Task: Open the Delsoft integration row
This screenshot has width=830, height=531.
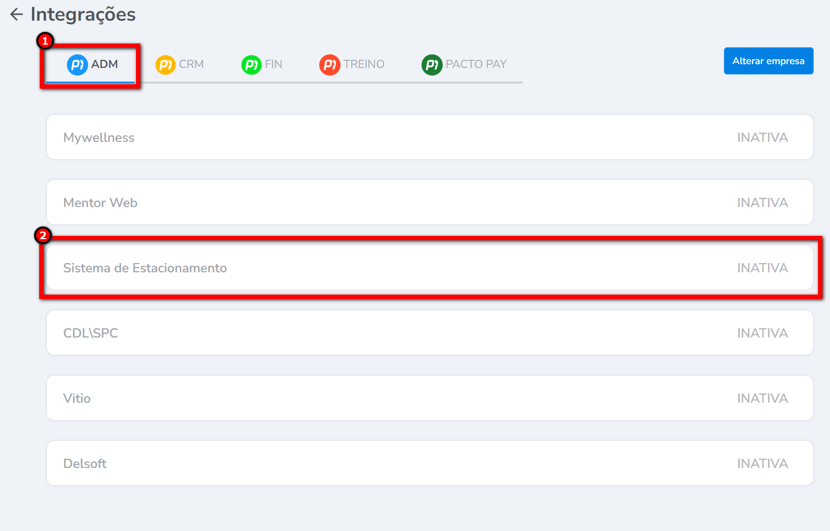Action: pos(85,464)
